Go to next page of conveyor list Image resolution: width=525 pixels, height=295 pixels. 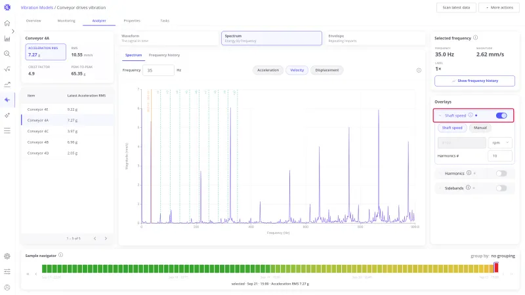[106, 239]
